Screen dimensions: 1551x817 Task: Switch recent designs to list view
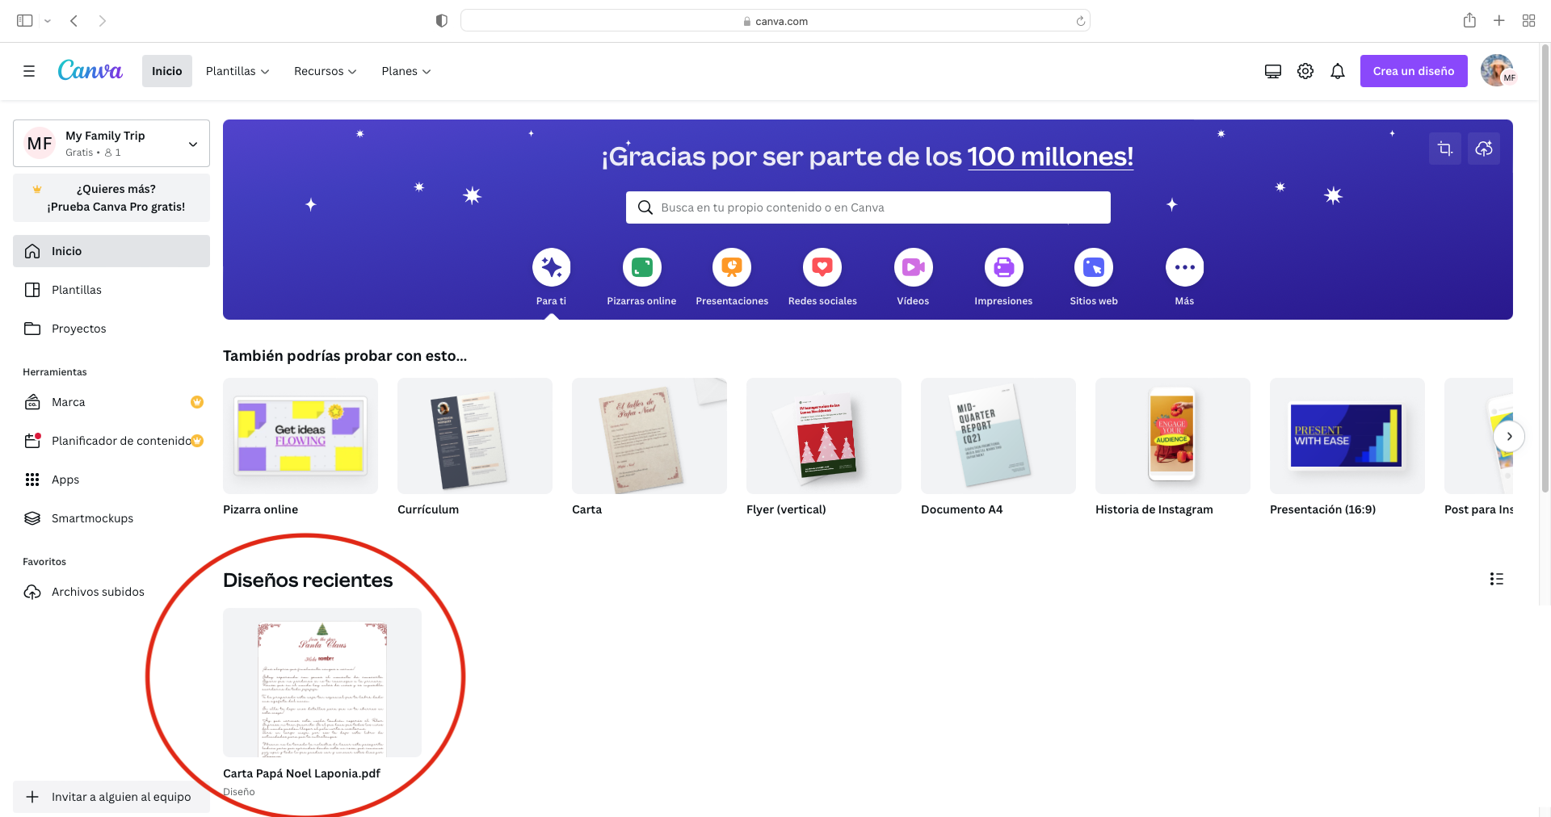tap(1496, 579)
